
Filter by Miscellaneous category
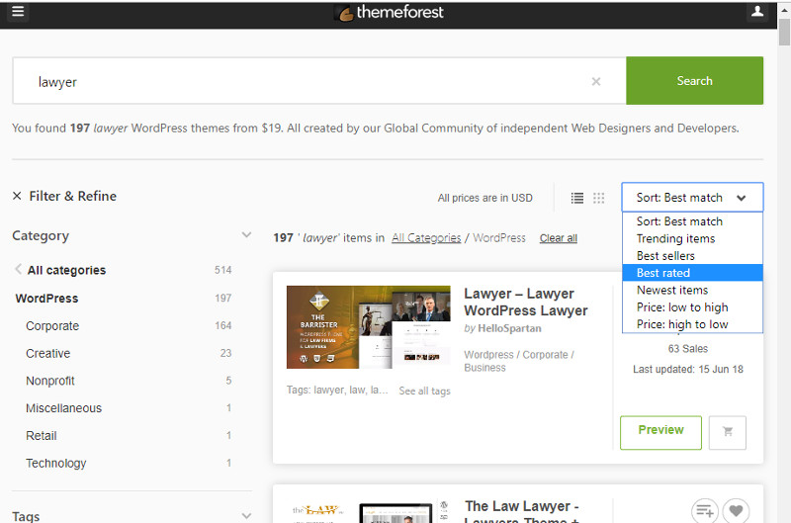[63, 408]
